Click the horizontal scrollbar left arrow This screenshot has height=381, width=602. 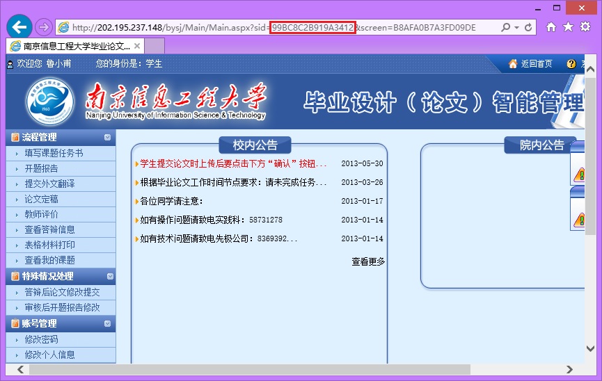point(20,369)
